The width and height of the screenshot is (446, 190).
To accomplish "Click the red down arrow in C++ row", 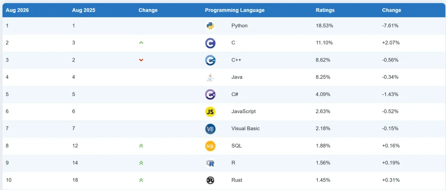I will pyautogui.click(x=141, y=60).
